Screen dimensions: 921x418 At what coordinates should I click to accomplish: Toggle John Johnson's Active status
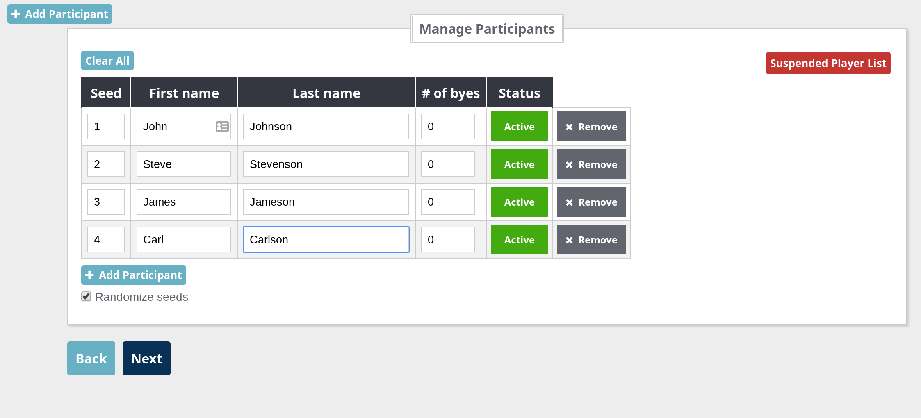[x=519, y=127]
